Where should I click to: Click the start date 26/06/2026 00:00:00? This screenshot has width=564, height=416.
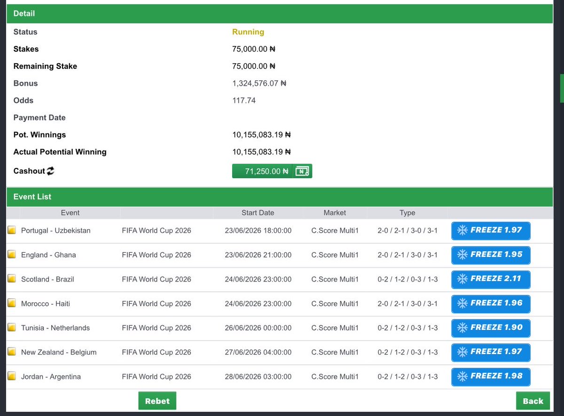pos(258,328)
